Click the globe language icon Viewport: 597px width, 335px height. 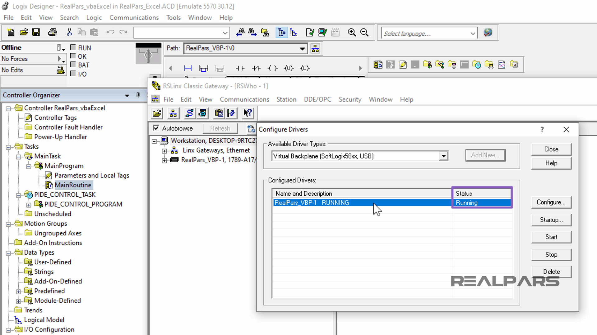click(488, 32)
